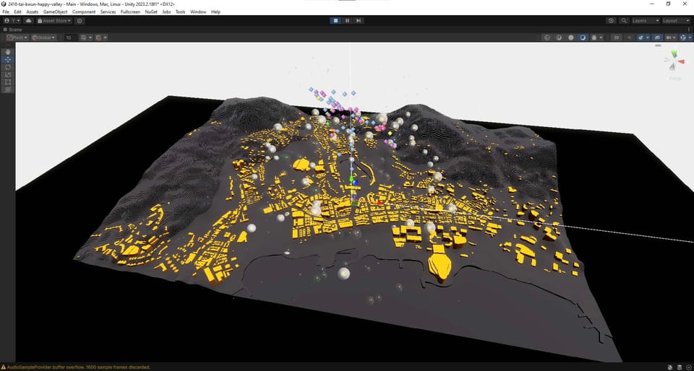
Task: Toggle scene effects button
Action: pyautogui.click(x=641, y=38)
